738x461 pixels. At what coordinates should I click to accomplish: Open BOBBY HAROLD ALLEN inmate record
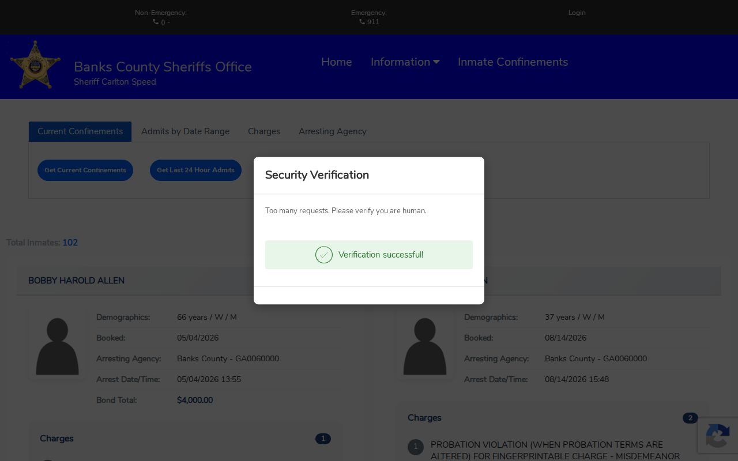coord(76,281)
